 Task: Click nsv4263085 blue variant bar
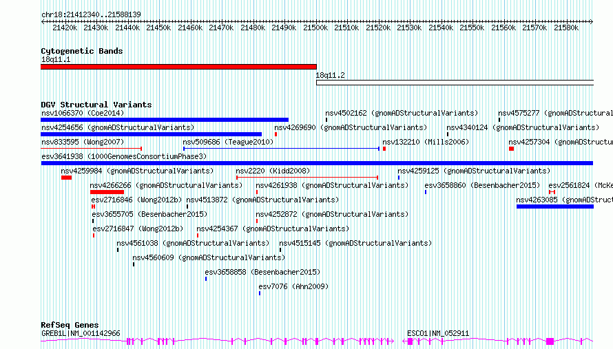[555, 207]
